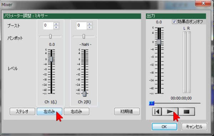214x136 pixels.
Task: Increase Ch 1 boost with up arrow
Action: 56,24
